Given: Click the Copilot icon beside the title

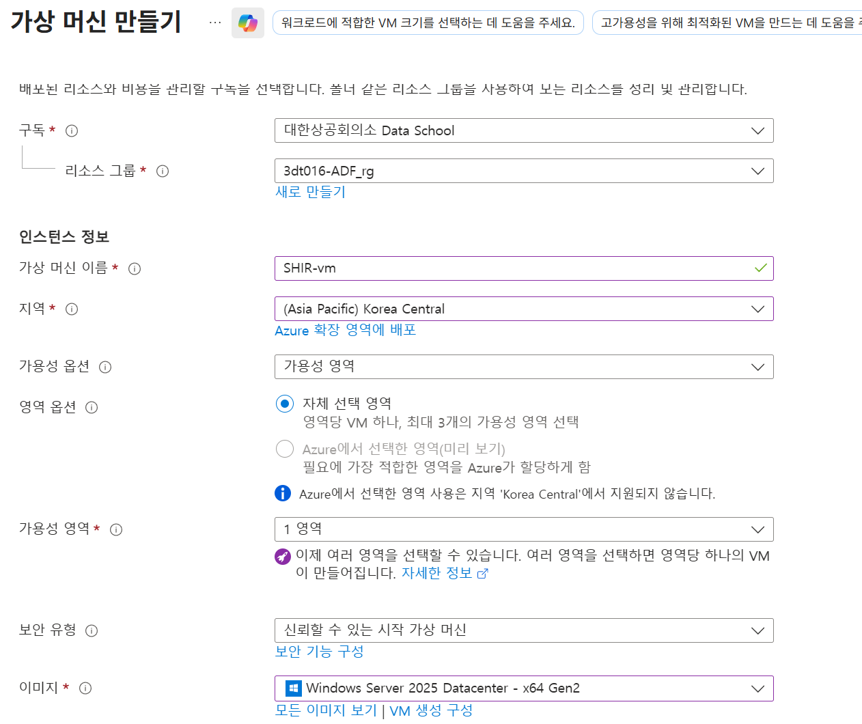Looking at the screenshot, I should click(x=247, y=23).
